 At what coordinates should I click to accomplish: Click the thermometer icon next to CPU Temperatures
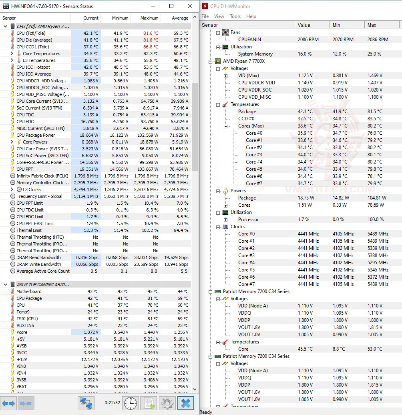(225, 104)
